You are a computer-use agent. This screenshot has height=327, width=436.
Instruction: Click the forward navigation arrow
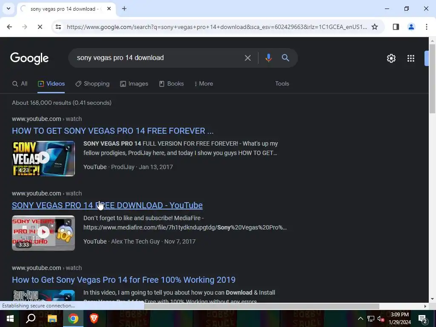24,27
